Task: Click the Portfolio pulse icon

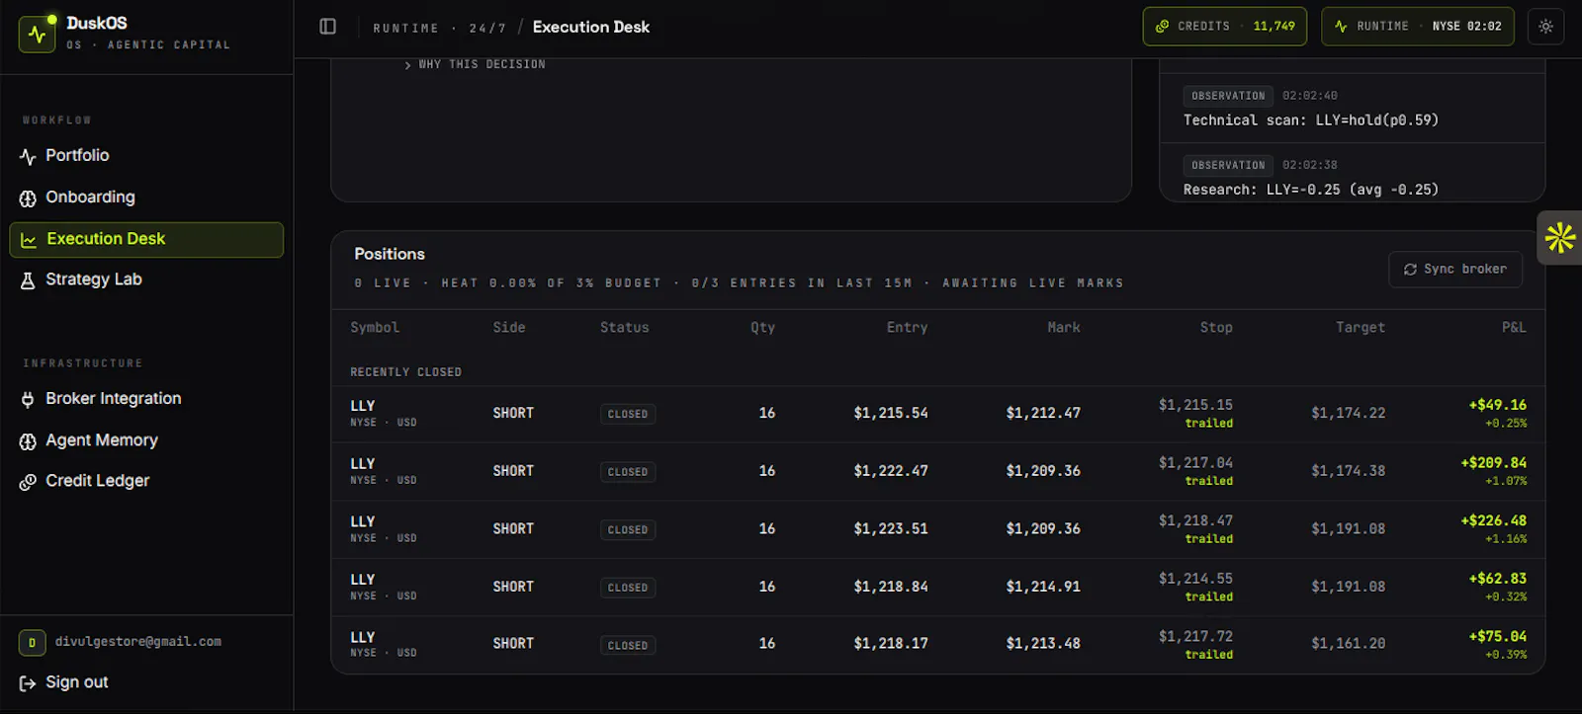Action: pos(28,156)
